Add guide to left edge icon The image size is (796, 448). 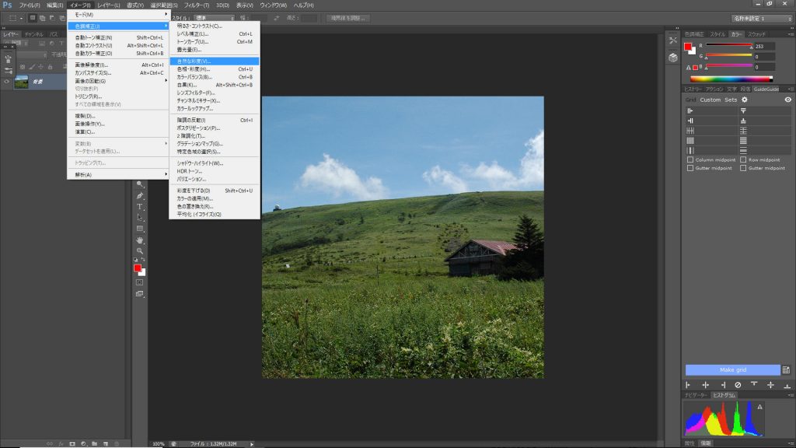coord(689,385)
